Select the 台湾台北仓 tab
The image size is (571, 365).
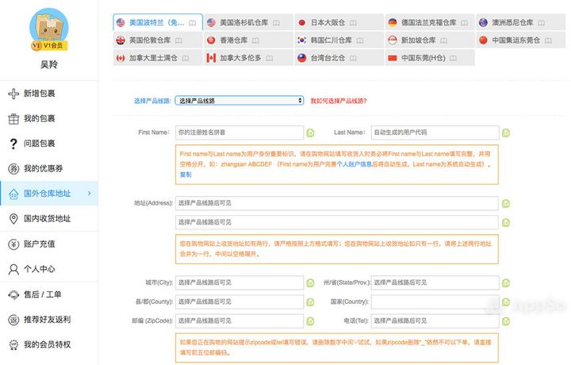coord(339,58)
